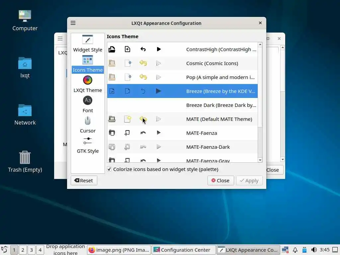Click the Cosmic undo arrow preview icon
Screen dimensions: 340x255
[x=143, y=63]
